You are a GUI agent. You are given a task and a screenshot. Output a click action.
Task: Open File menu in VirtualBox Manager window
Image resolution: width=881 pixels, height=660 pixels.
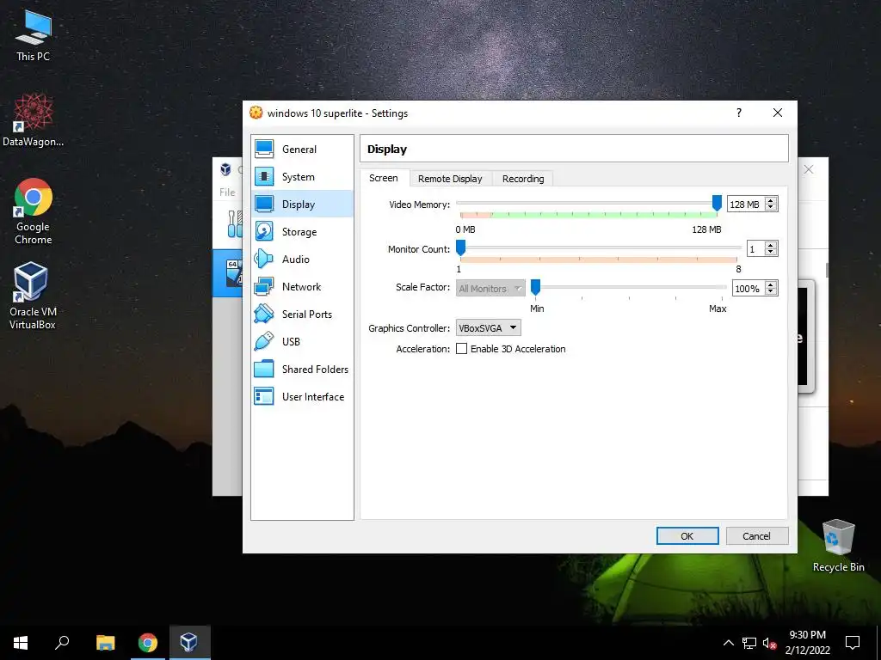click(227, 192)
